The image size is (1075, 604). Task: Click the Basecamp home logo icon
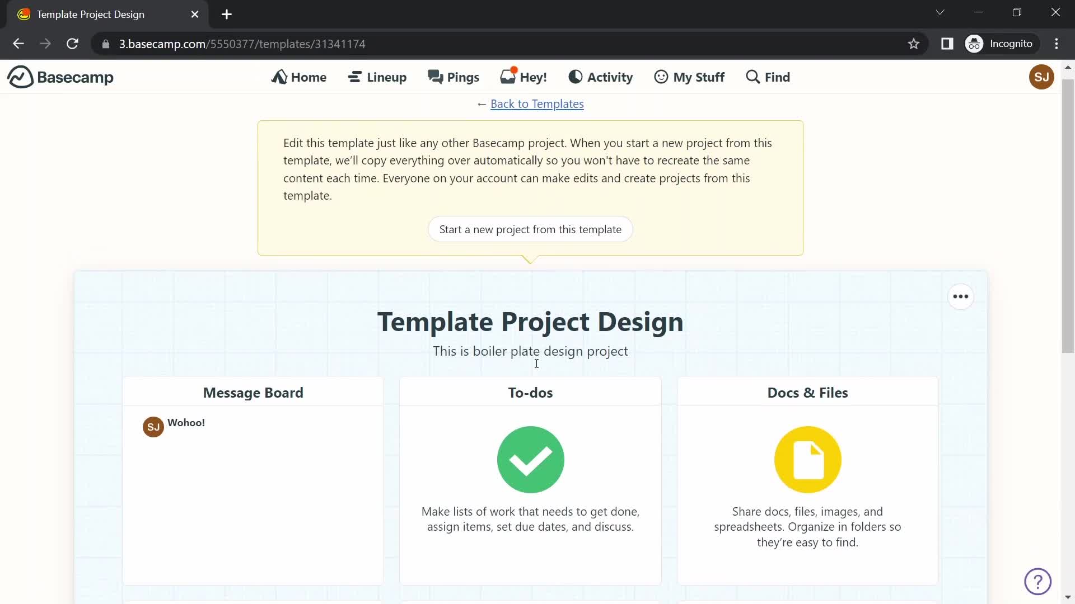click(18, 77)
